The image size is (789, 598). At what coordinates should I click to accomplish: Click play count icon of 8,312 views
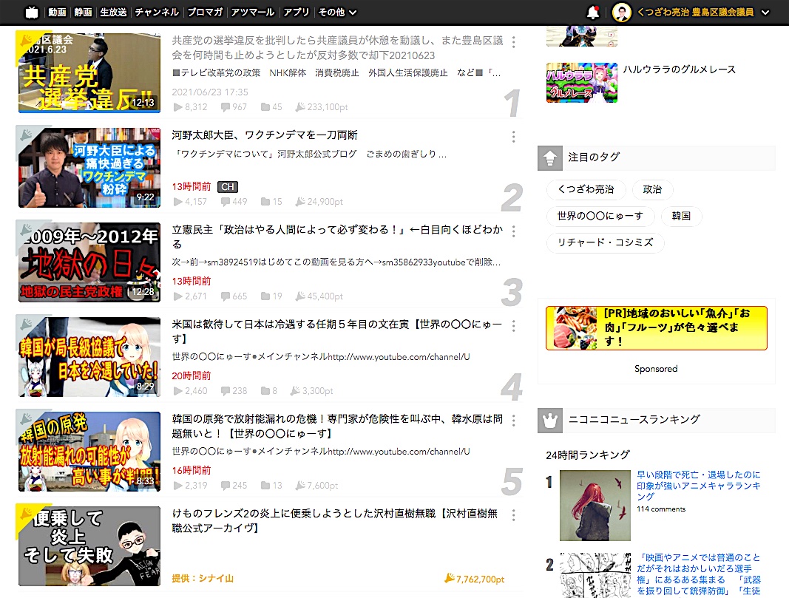point(177,107)
